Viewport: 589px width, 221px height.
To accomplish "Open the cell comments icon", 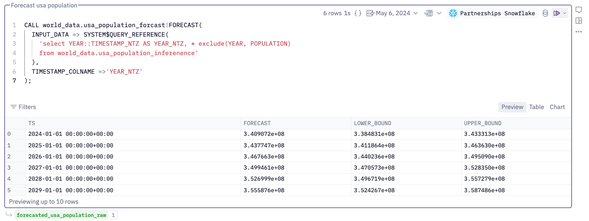I will (579, 10).
